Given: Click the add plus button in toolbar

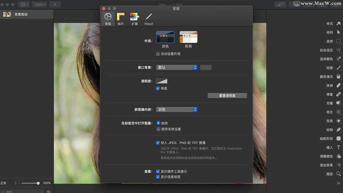Looking at the screenshot, I should point(55,4).
